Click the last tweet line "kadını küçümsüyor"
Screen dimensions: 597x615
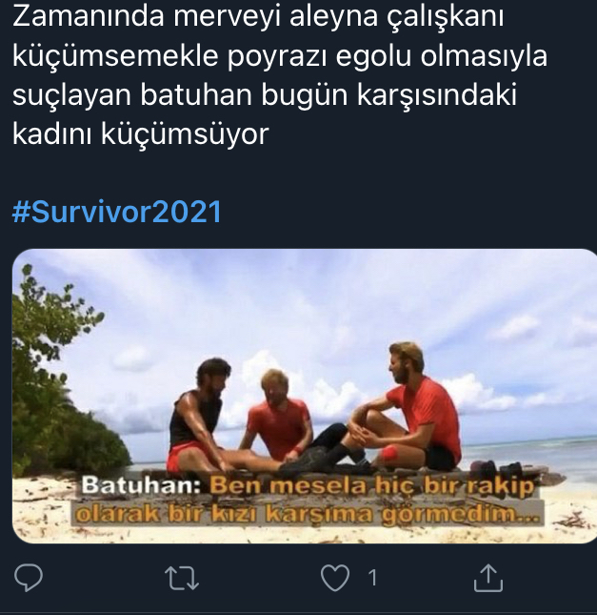(140, 134)
